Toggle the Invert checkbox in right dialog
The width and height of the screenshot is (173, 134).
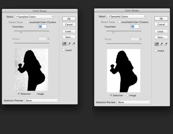156,51
